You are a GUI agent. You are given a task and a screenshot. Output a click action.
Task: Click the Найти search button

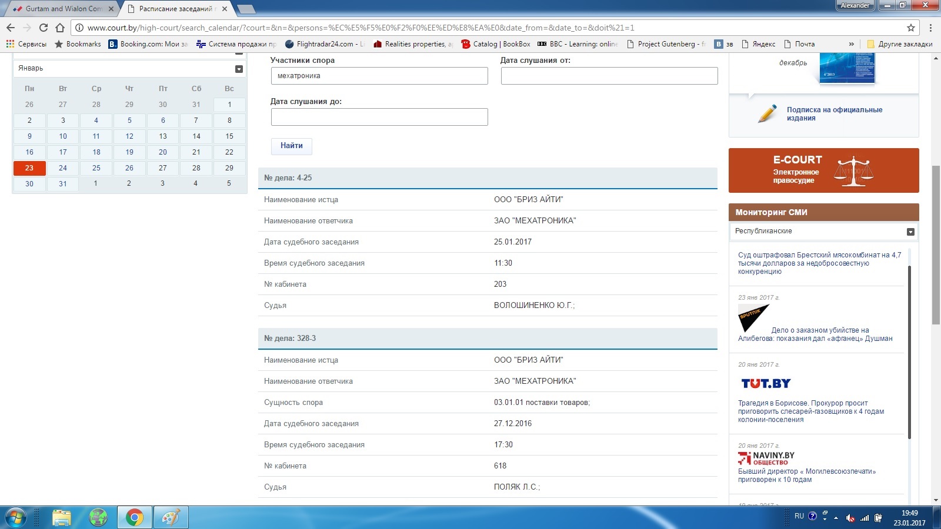point(291,146)
